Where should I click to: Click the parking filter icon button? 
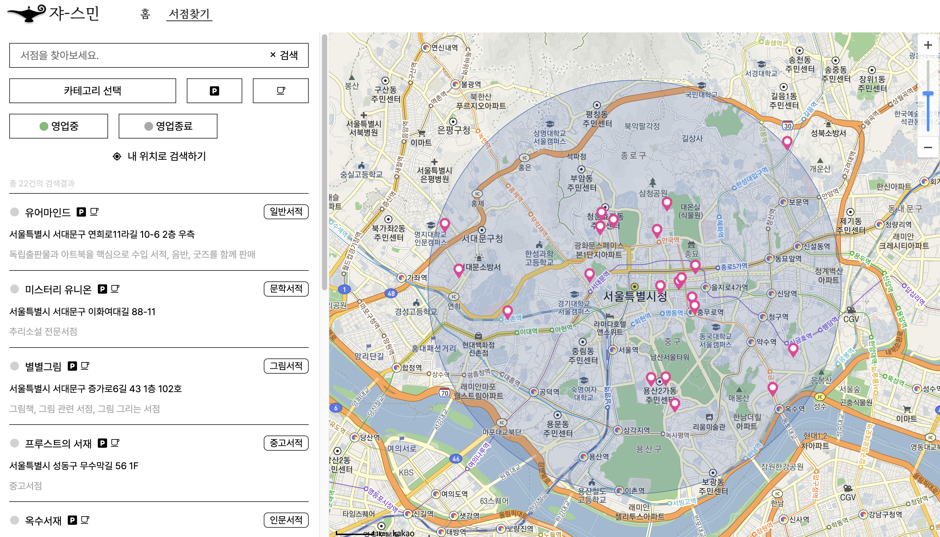[x=214, y=91]
